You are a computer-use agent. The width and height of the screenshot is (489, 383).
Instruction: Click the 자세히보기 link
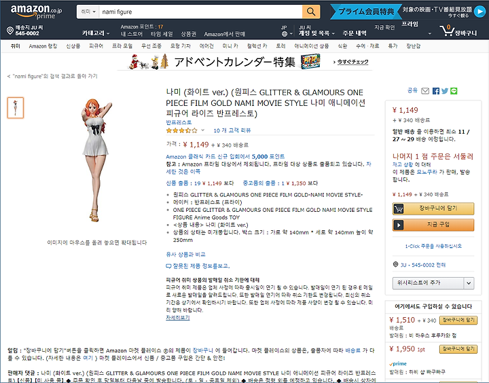pyautogui.click(x=178, y=318)
